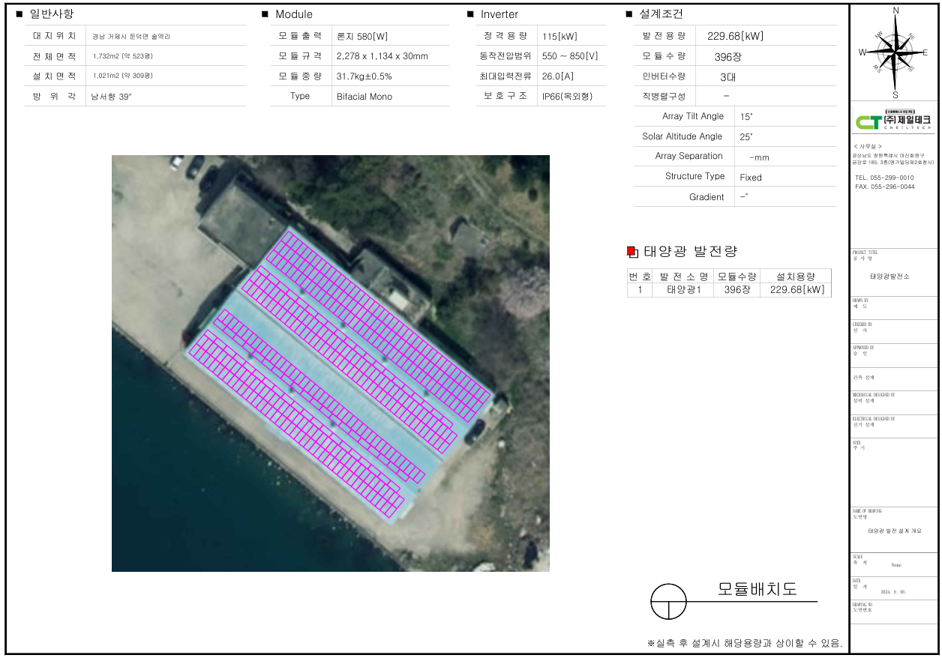
Task: Click the circle crosshair symbol beside 모듈배치도
Action: point(668,601)
